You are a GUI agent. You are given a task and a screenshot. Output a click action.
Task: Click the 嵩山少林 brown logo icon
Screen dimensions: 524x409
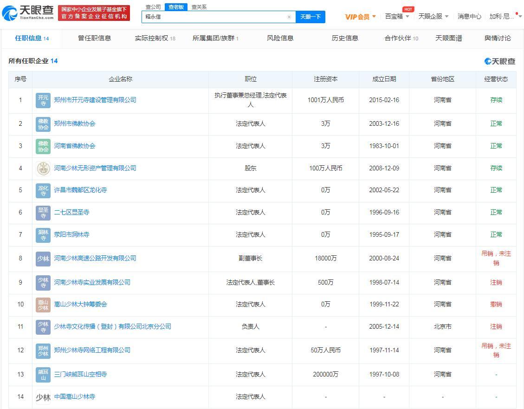click(x=43, y=305)
